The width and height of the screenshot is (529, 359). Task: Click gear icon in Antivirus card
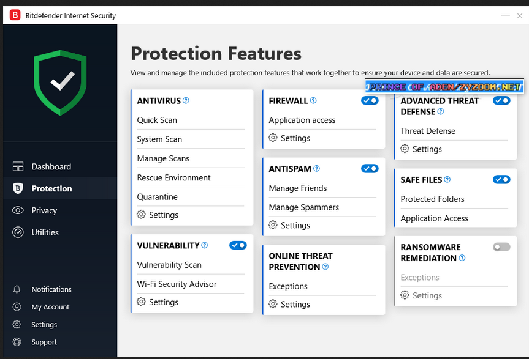(x=141, y=214)
